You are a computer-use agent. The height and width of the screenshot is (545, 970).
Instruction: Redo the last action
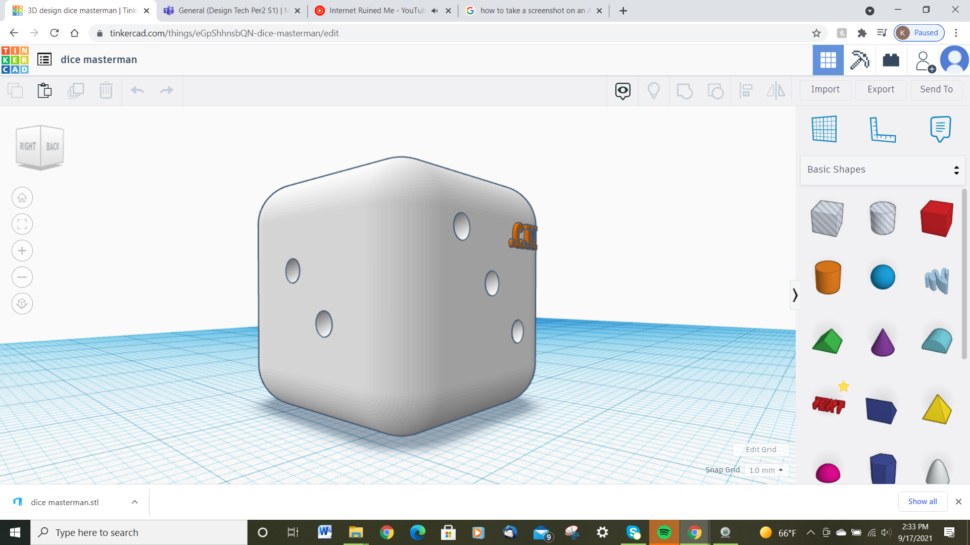tap(167, 90)
